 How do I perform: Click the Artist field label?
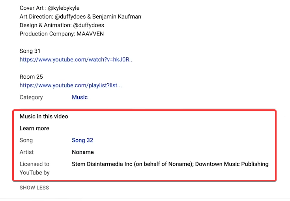pyautogui.click(x=27, y=152)
